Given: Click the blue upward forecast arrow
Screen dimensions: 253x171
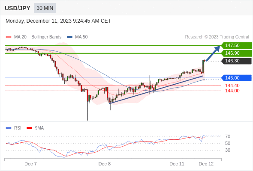Looking at the screenshot, I should [x=213, y=53].
